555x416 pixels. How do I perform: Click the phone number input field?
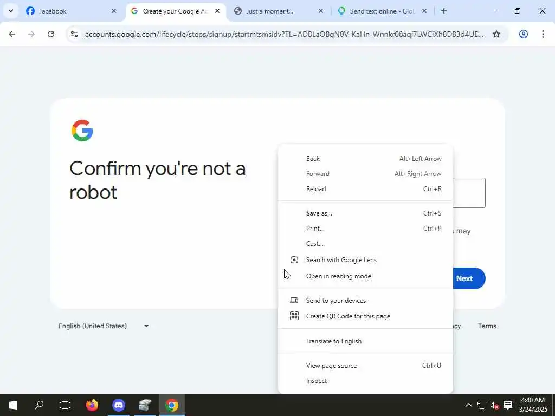tap(469, 193)
